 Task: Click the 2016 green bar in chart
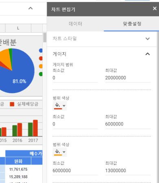click(x=15, y=131)
